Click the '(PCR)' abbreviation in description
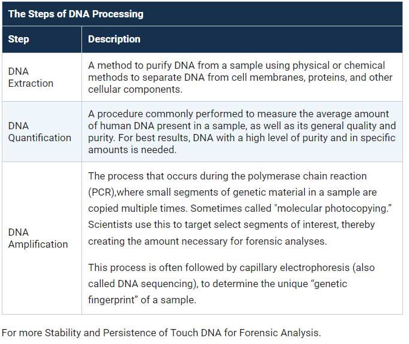Screen dimensions: 409x344 pos(102,192)
